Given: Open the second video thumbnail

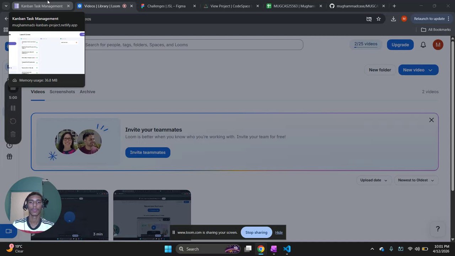Looking at the screenshot, I should 152,215.
